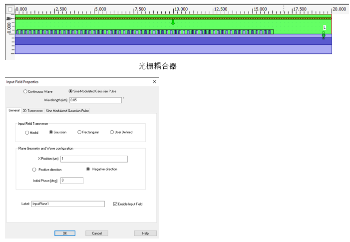Image resolution: width=350 pixels, height=242 pixels.
Task: Choose the Gaussian transverse option
Action: pos(51,132)
